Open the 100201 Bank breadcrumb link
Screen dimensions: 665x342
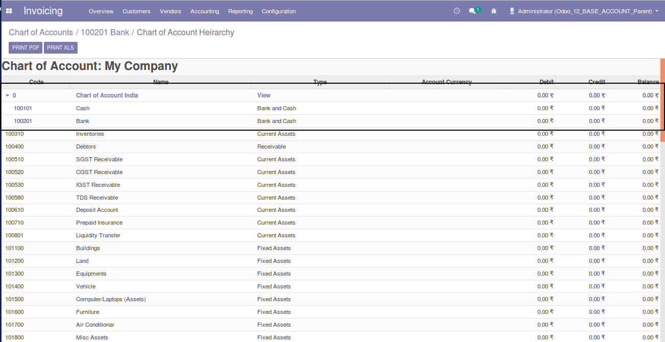105,32
